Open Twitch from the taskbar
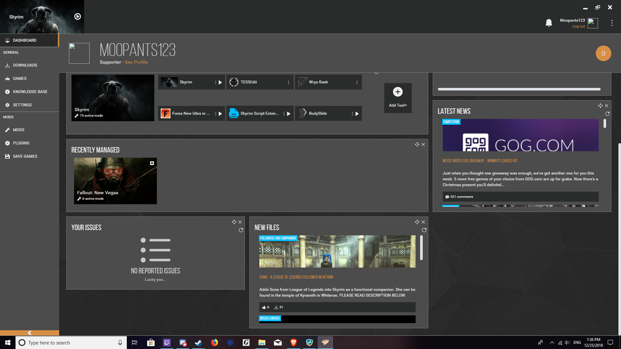This screenshot has height=349, width=621. [167, 343]
